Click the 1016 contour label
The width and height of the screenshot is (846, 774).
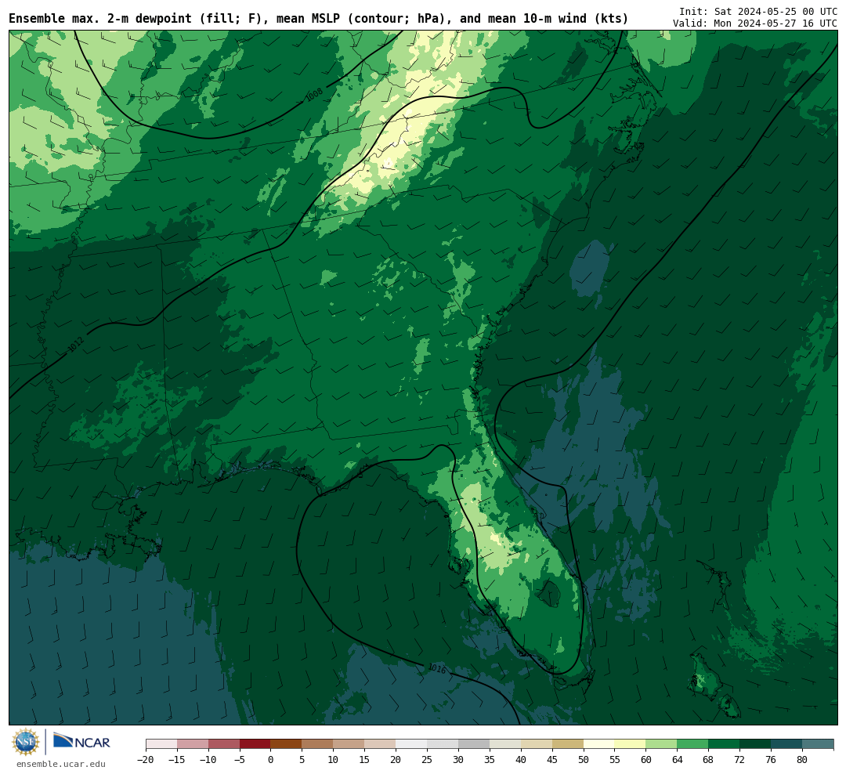point(436,668)
